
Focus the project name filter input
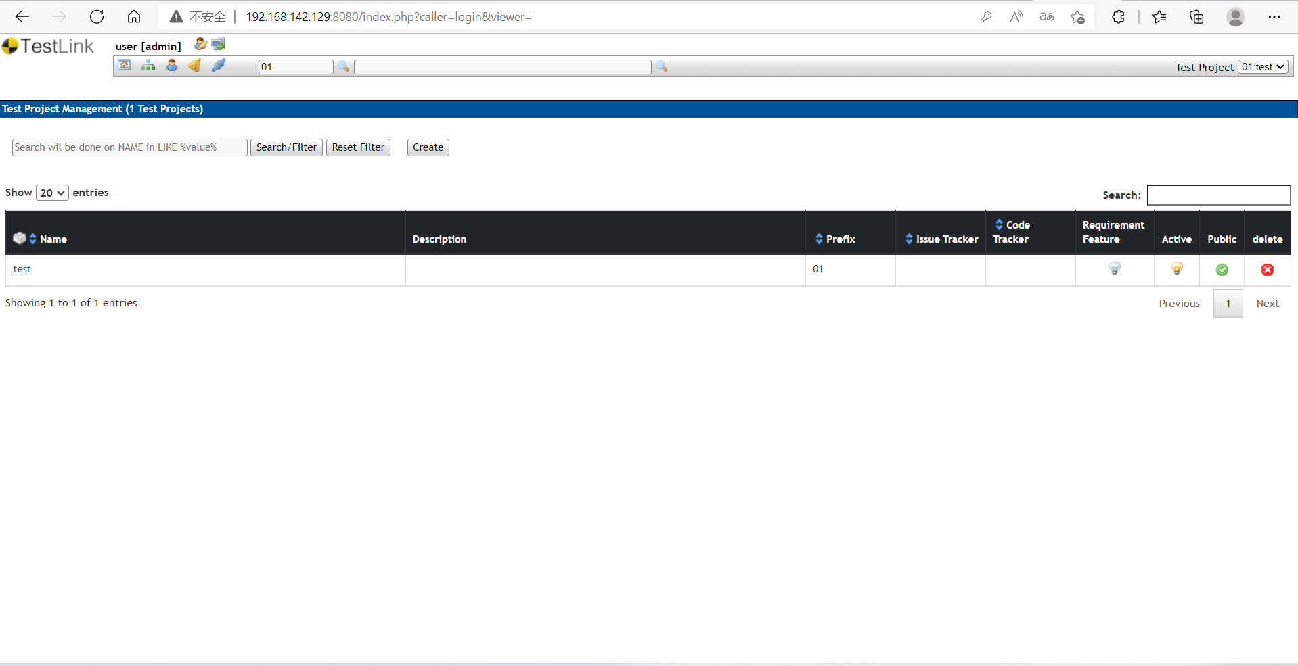(129, 147)
